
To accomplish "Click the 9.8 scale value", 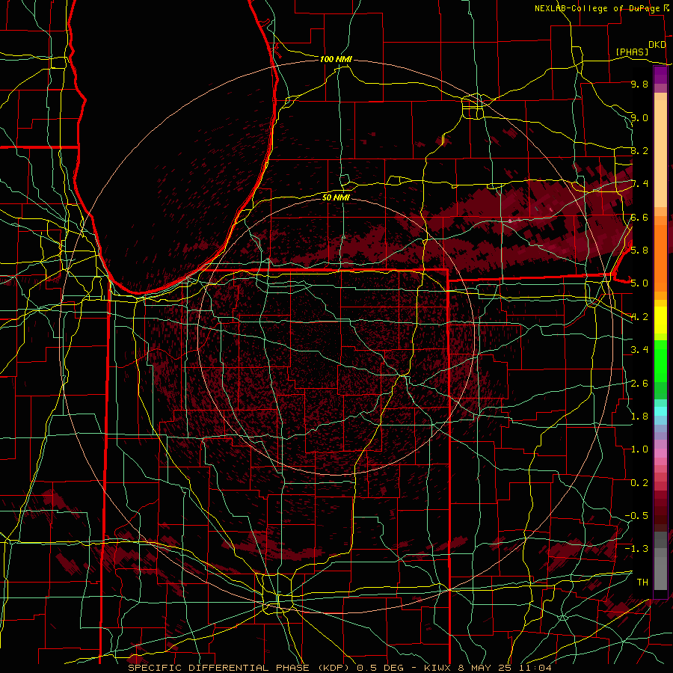I will pyautogui.click(x=639, y=84).
